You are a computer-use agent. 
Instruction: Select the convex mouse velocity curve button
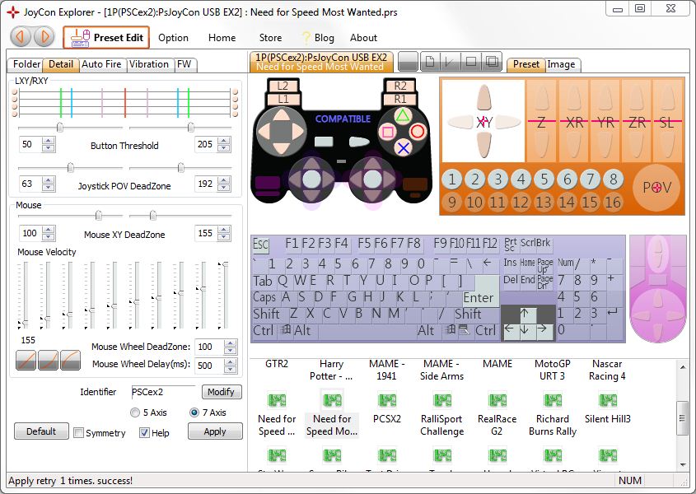(70, 360)
